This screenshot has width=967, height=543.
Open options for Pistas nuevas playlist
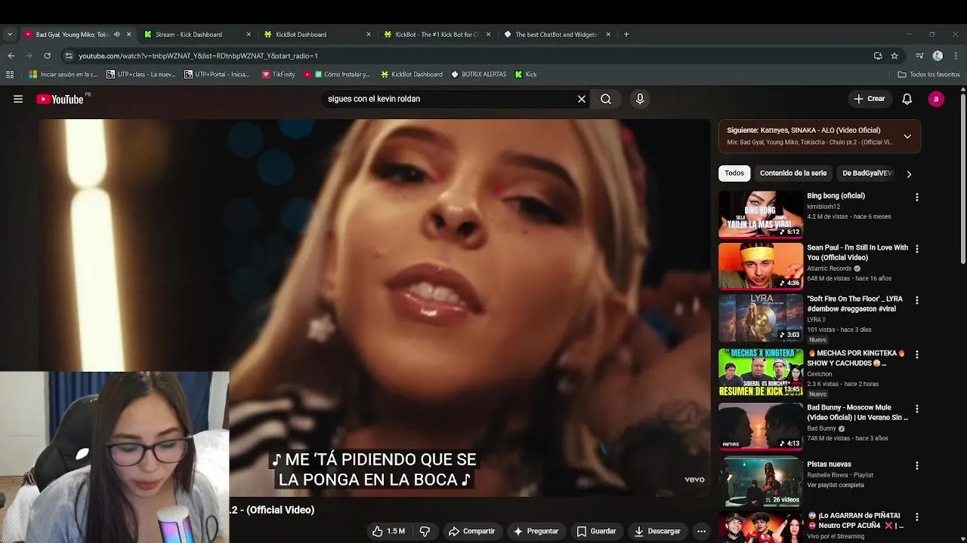(917, 465)
